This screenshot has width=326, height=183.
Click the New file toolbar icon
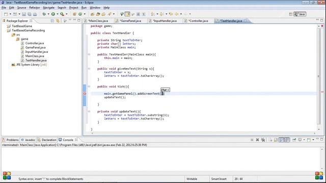pos(6,14)
